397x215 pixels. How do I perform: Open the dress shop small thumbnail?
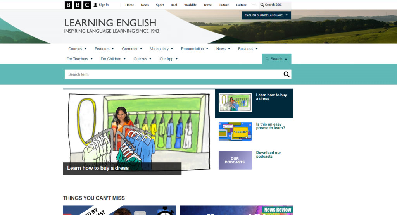coord(235,103)
